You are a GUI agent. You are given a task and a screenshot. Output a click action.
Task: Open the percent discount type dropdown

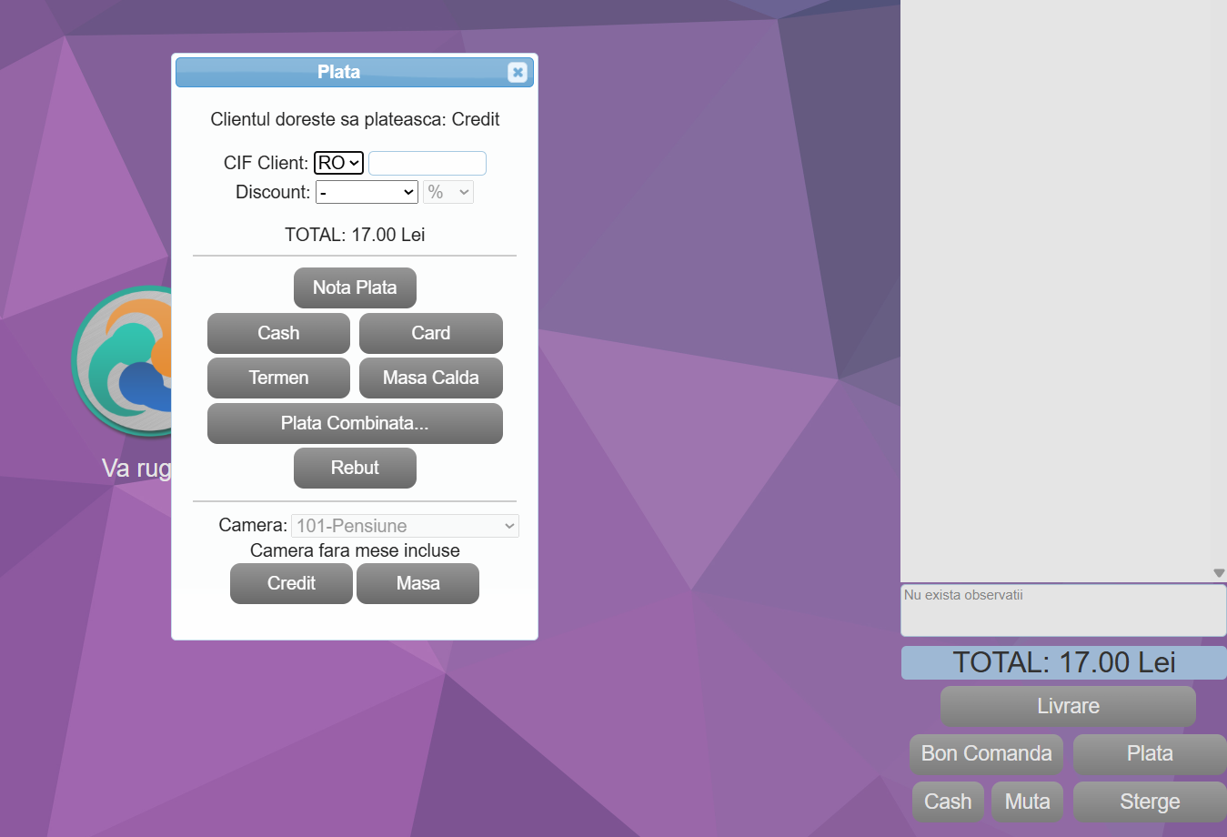point(448,192)
